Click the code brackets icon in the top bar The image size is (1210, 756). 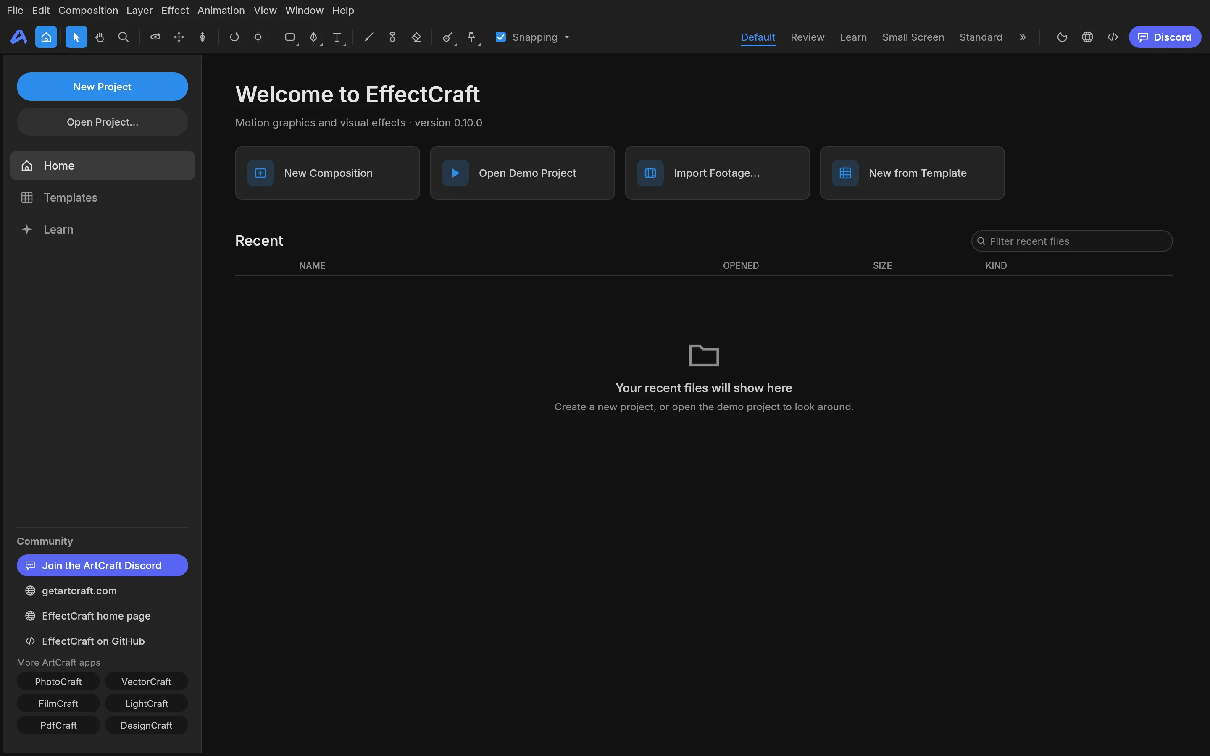[1113, 37]
